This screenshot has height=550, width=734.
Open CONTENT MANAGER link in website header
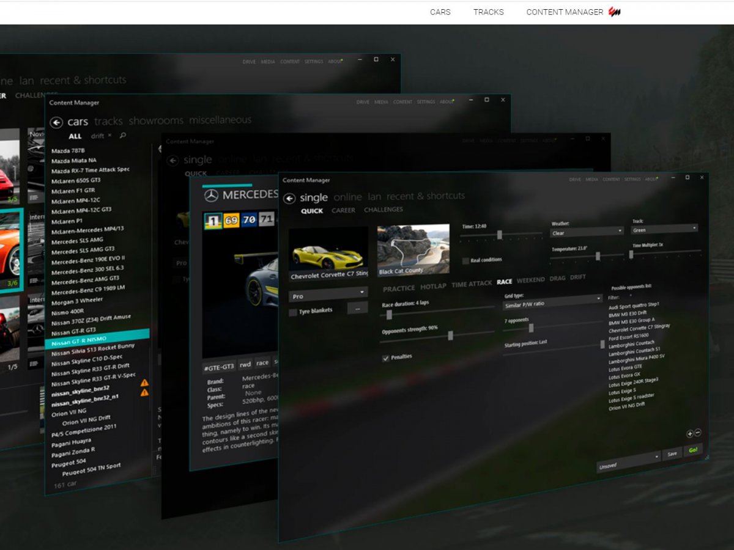[x=565, y=12]
